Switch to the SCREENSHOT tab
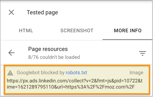This screenshot has width=153, height=97. (x=77, y=30)
